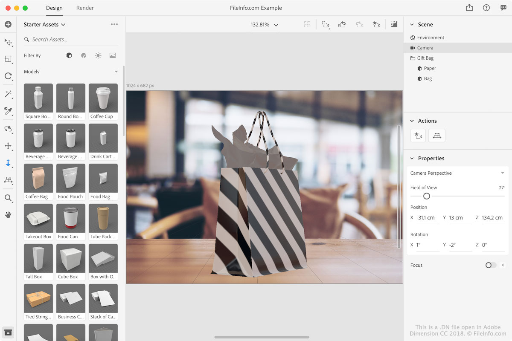Click the Share export icon
This screenshot has height=341, width=512.
click(x=469, y=8)
